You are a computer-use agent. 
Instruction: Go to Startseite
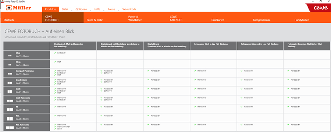click(x=9, y=20)
